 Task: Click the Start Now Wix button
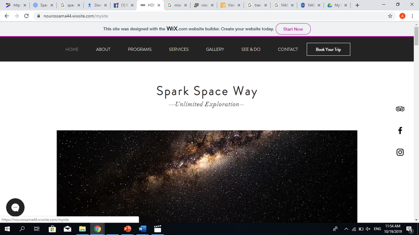pos(293,29)
